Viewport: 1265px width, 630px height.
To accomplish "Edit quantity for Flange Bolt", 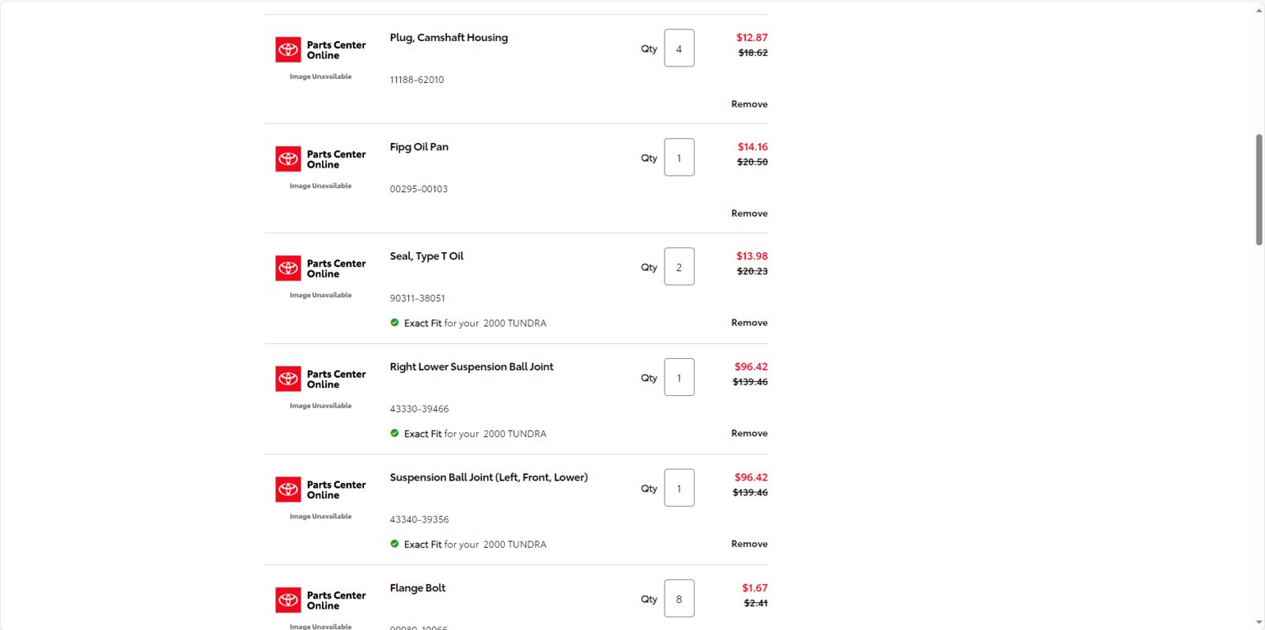I will pyautogui.click(x=679, y=598).
